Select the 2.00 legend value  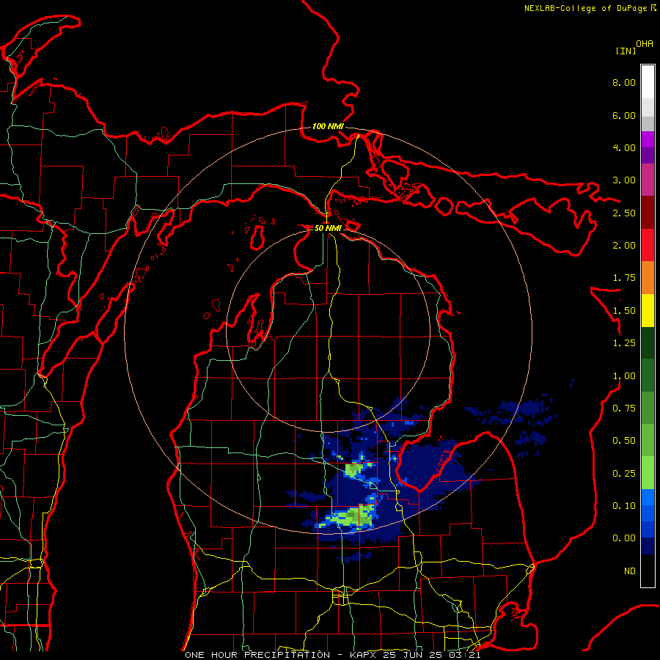point(624,246)
